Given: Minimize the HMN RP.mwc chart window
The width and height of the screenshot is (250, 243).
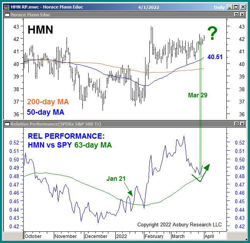Looking at the screenshot, I should [229, 7].
